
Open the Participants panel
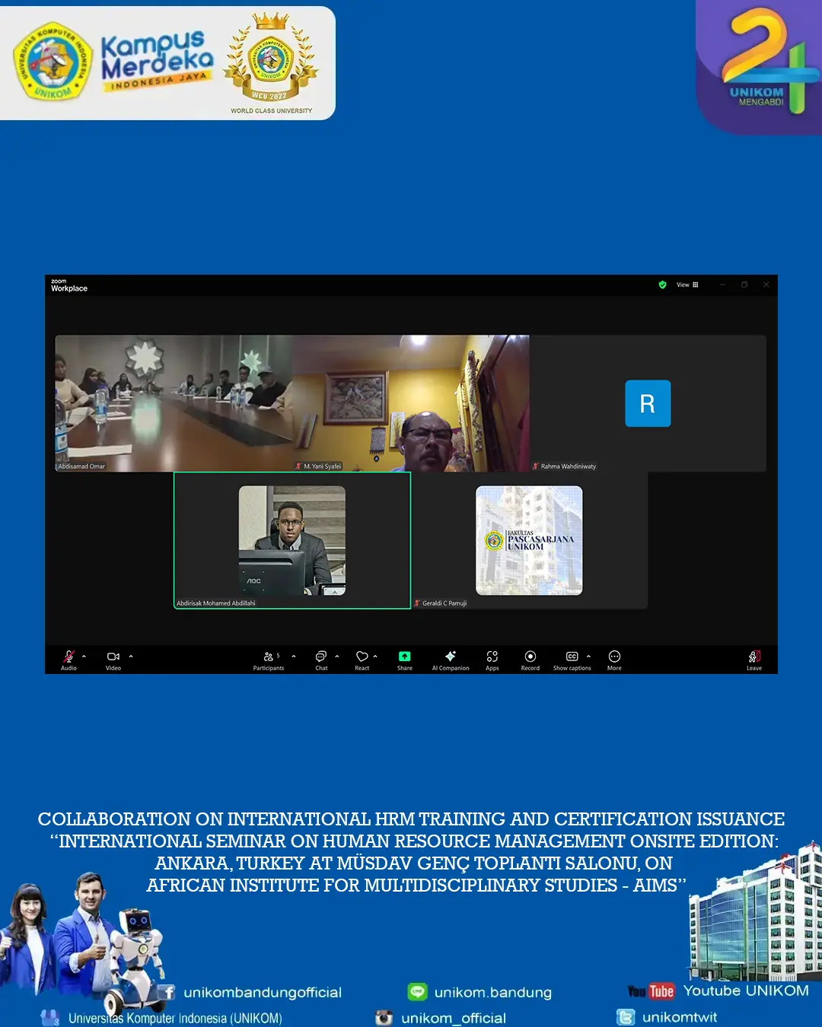(x=269, y=657)
